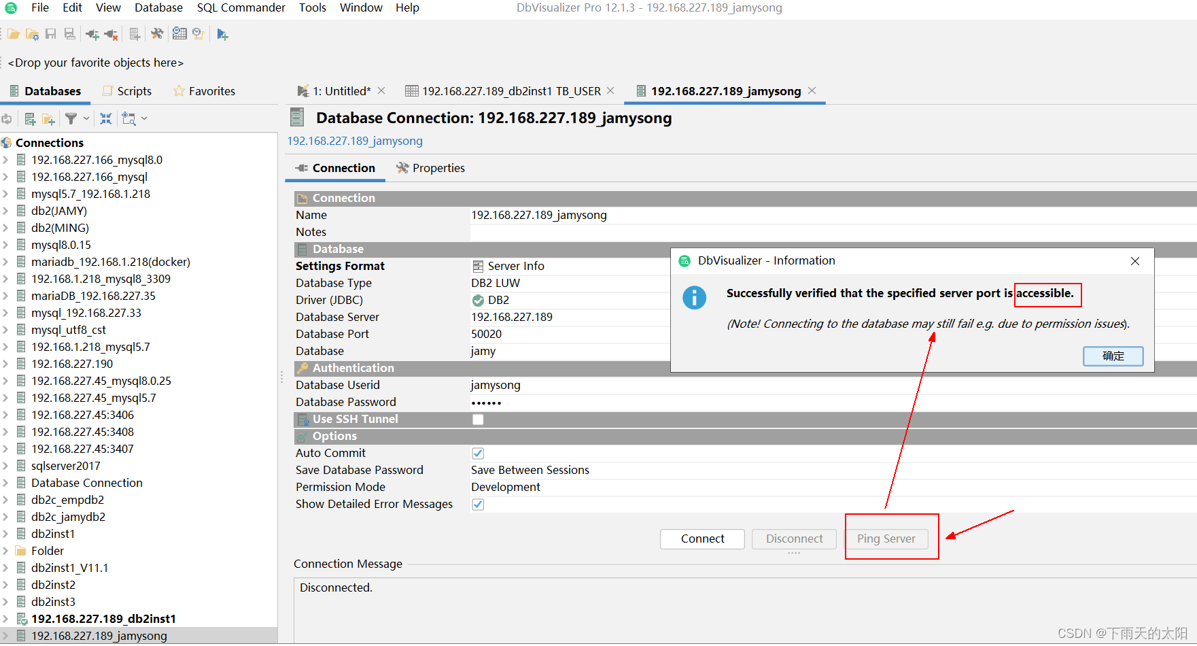Click the funnel filter icon
This screenshot has width=1197, height=646.
click(x=71, y=119)
